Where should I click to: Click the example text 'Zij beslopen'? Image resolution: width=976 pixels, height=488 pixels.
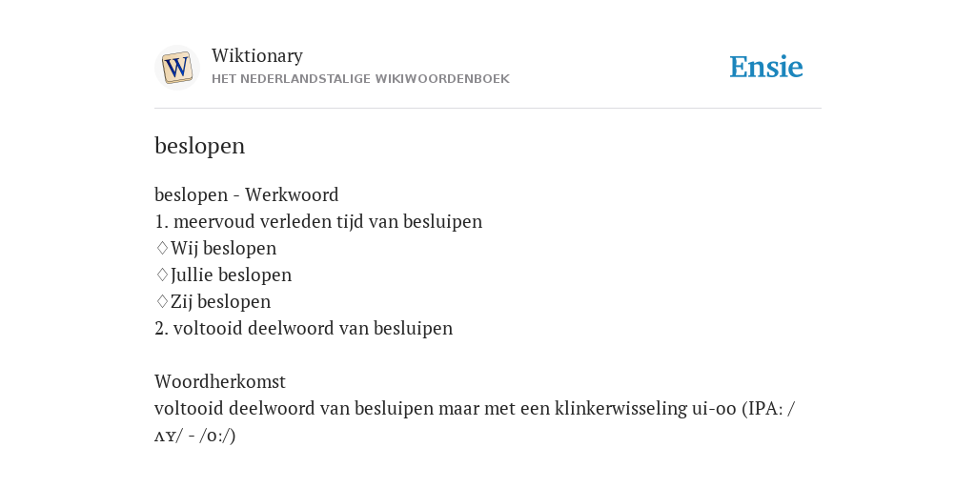[x=220, y=302]
